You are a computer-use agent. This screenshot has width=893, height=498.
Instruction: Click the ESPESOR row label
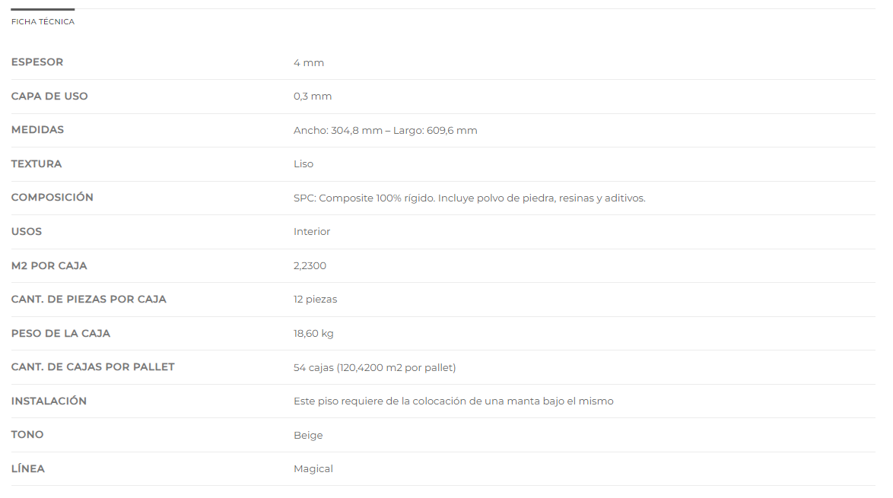(37, 62)
